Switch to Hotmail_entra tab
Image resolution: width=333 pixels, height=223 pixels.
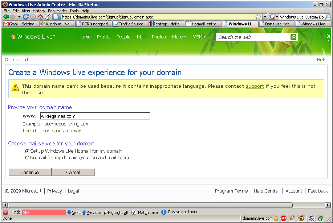point(203,24)
